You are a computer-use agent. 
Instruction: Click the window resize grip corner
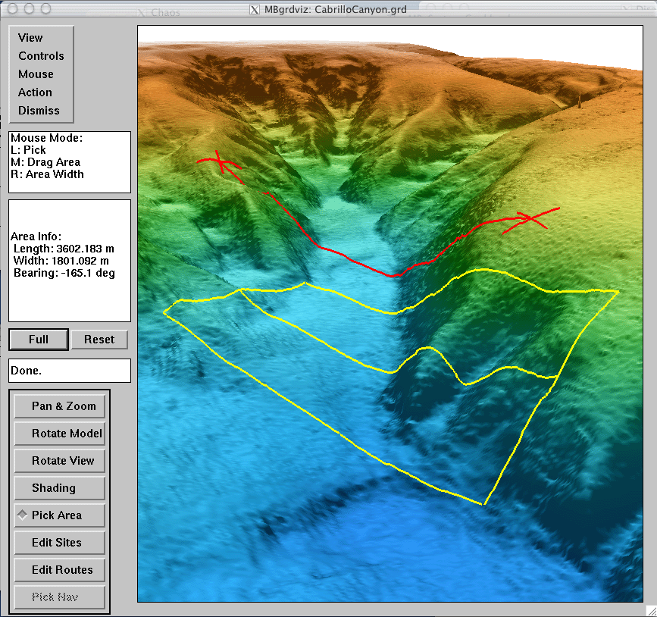point(649,609)
